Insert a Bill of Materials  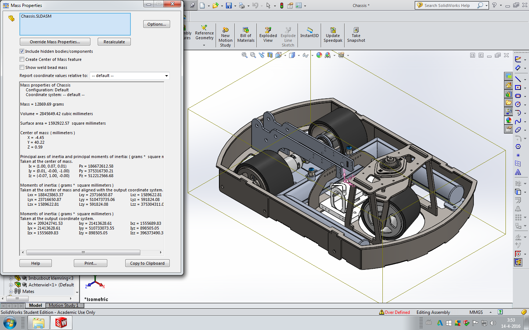(x=246, y=35)
